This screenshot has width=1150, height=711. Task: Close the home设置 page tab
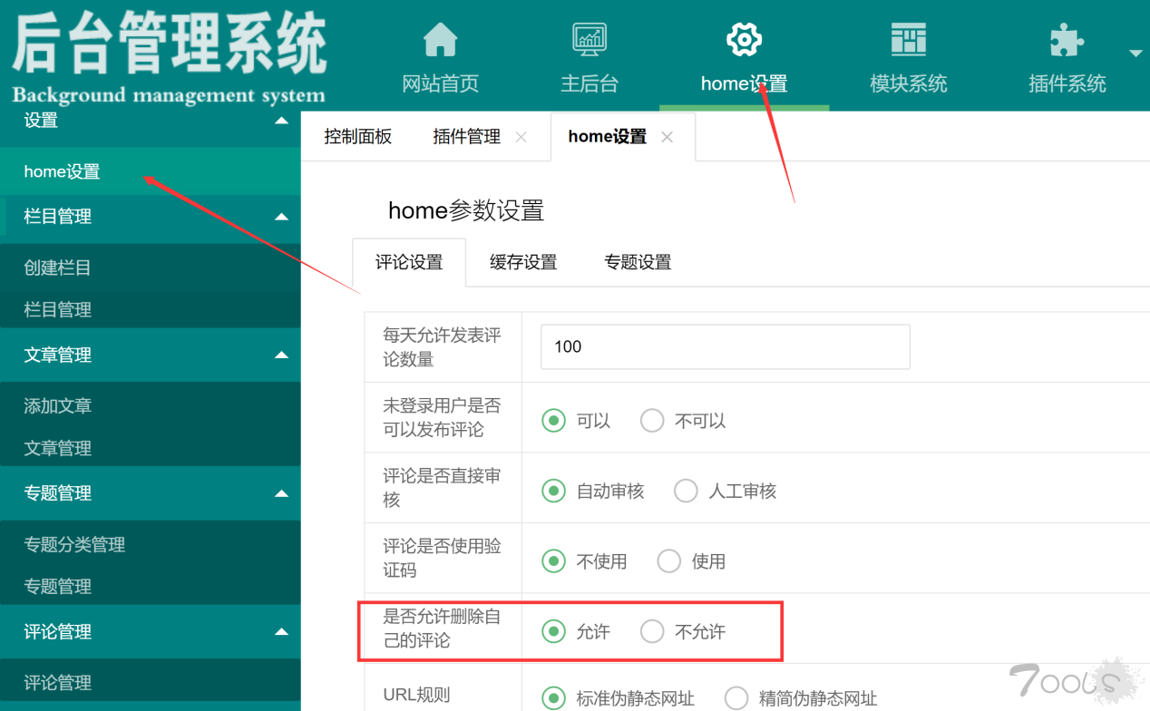click(x=667, y=137)
